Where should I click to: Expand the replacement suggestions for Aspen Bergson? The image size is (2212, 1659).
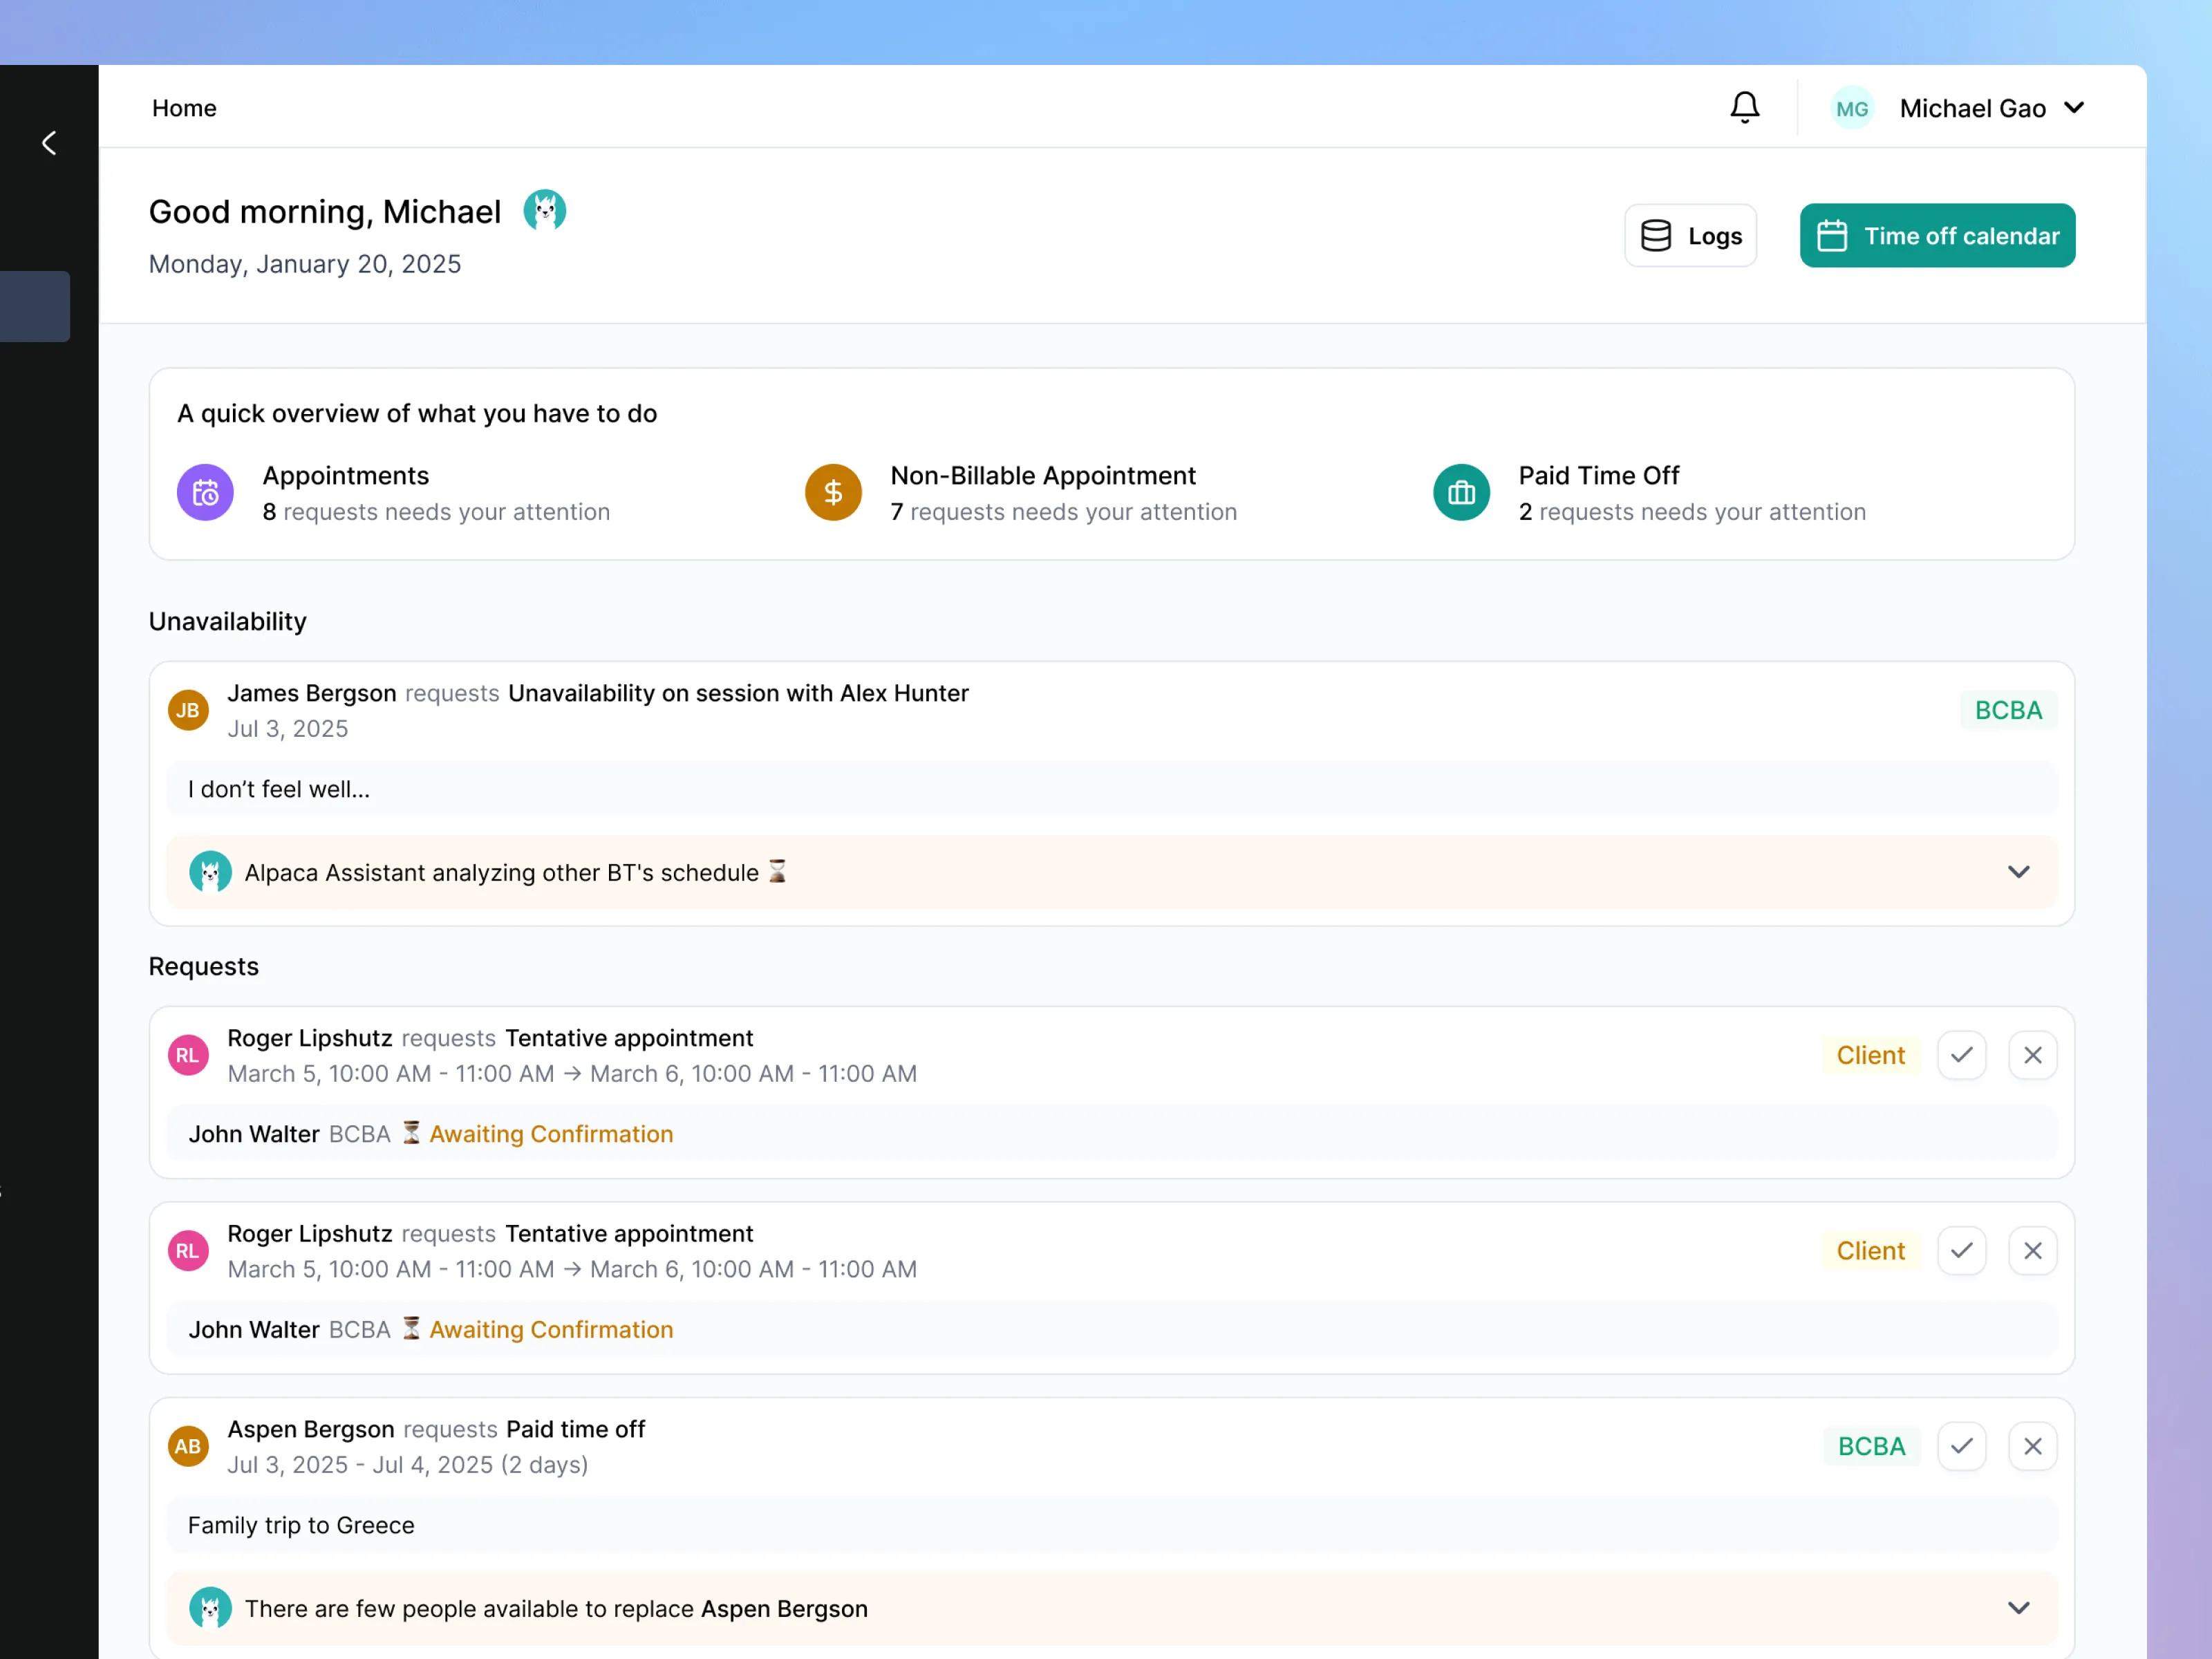click(x=2018, y=1608)
